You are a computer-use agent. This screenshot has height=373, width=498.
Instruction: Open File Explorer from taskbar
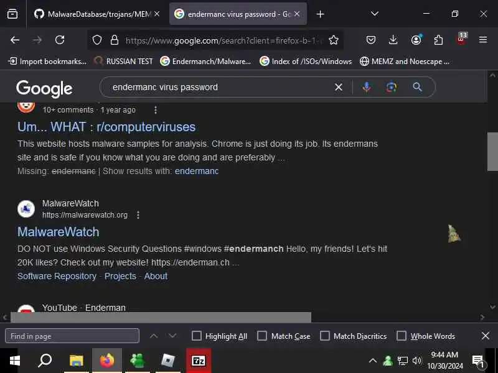click(x=76, y=361)
